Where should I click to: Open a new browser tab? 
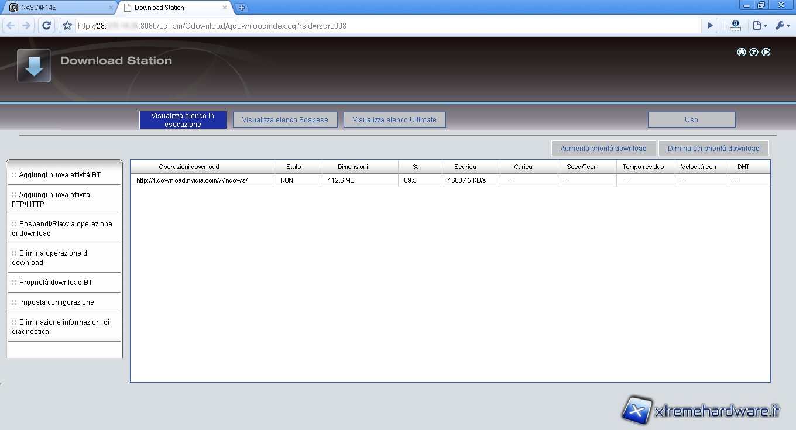242,8
